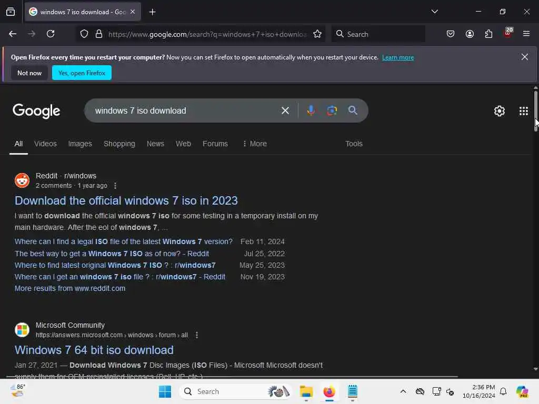Search by image with Google Lens
The image size is (539, 404).
point(332,110)
